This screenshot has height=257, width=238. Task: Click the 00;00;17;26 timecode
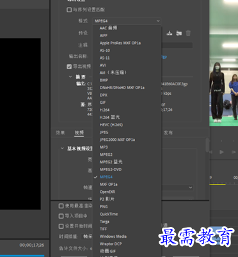click(32, 245)
